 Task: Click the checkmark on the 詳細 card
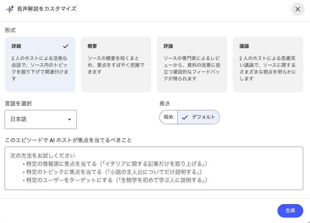point(66,46)
